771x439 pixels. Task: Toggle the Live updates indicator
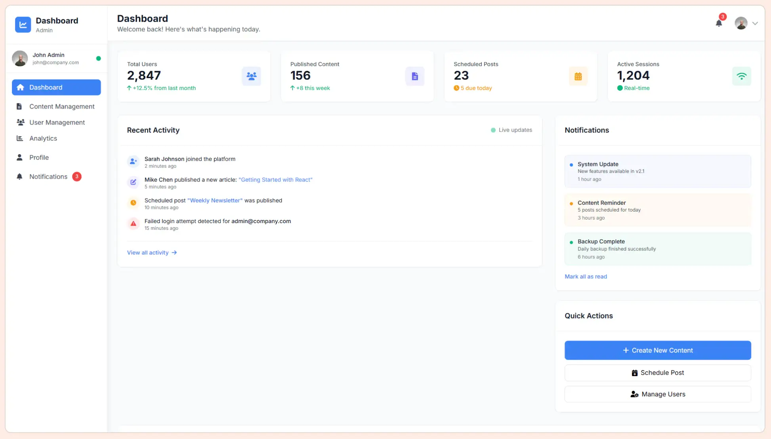pos(493,130)
